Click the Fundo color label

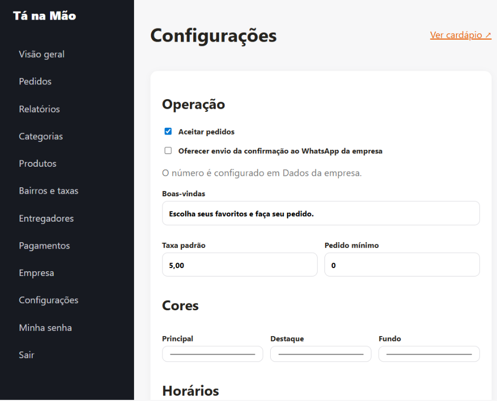pyautogui.click(x=389, y=339)
